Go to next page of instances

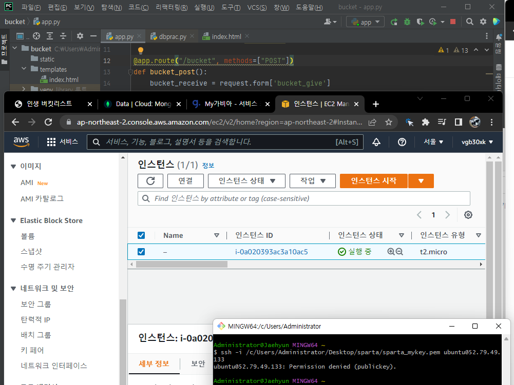[x=448, y=215]
